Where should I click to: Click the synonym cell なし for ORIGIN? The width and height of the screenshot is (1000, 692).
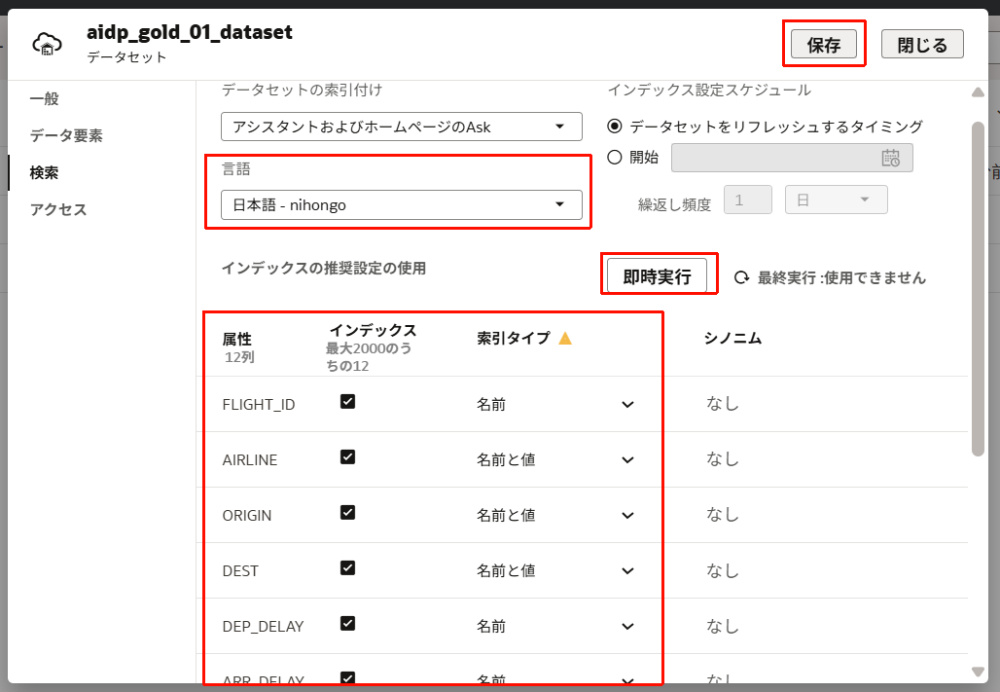coord(723,515)
